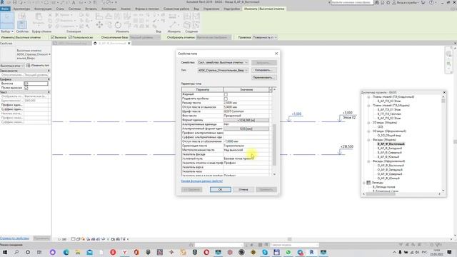
Task: Switch to the Revit taskbar icon
Action: click(311, 252)
